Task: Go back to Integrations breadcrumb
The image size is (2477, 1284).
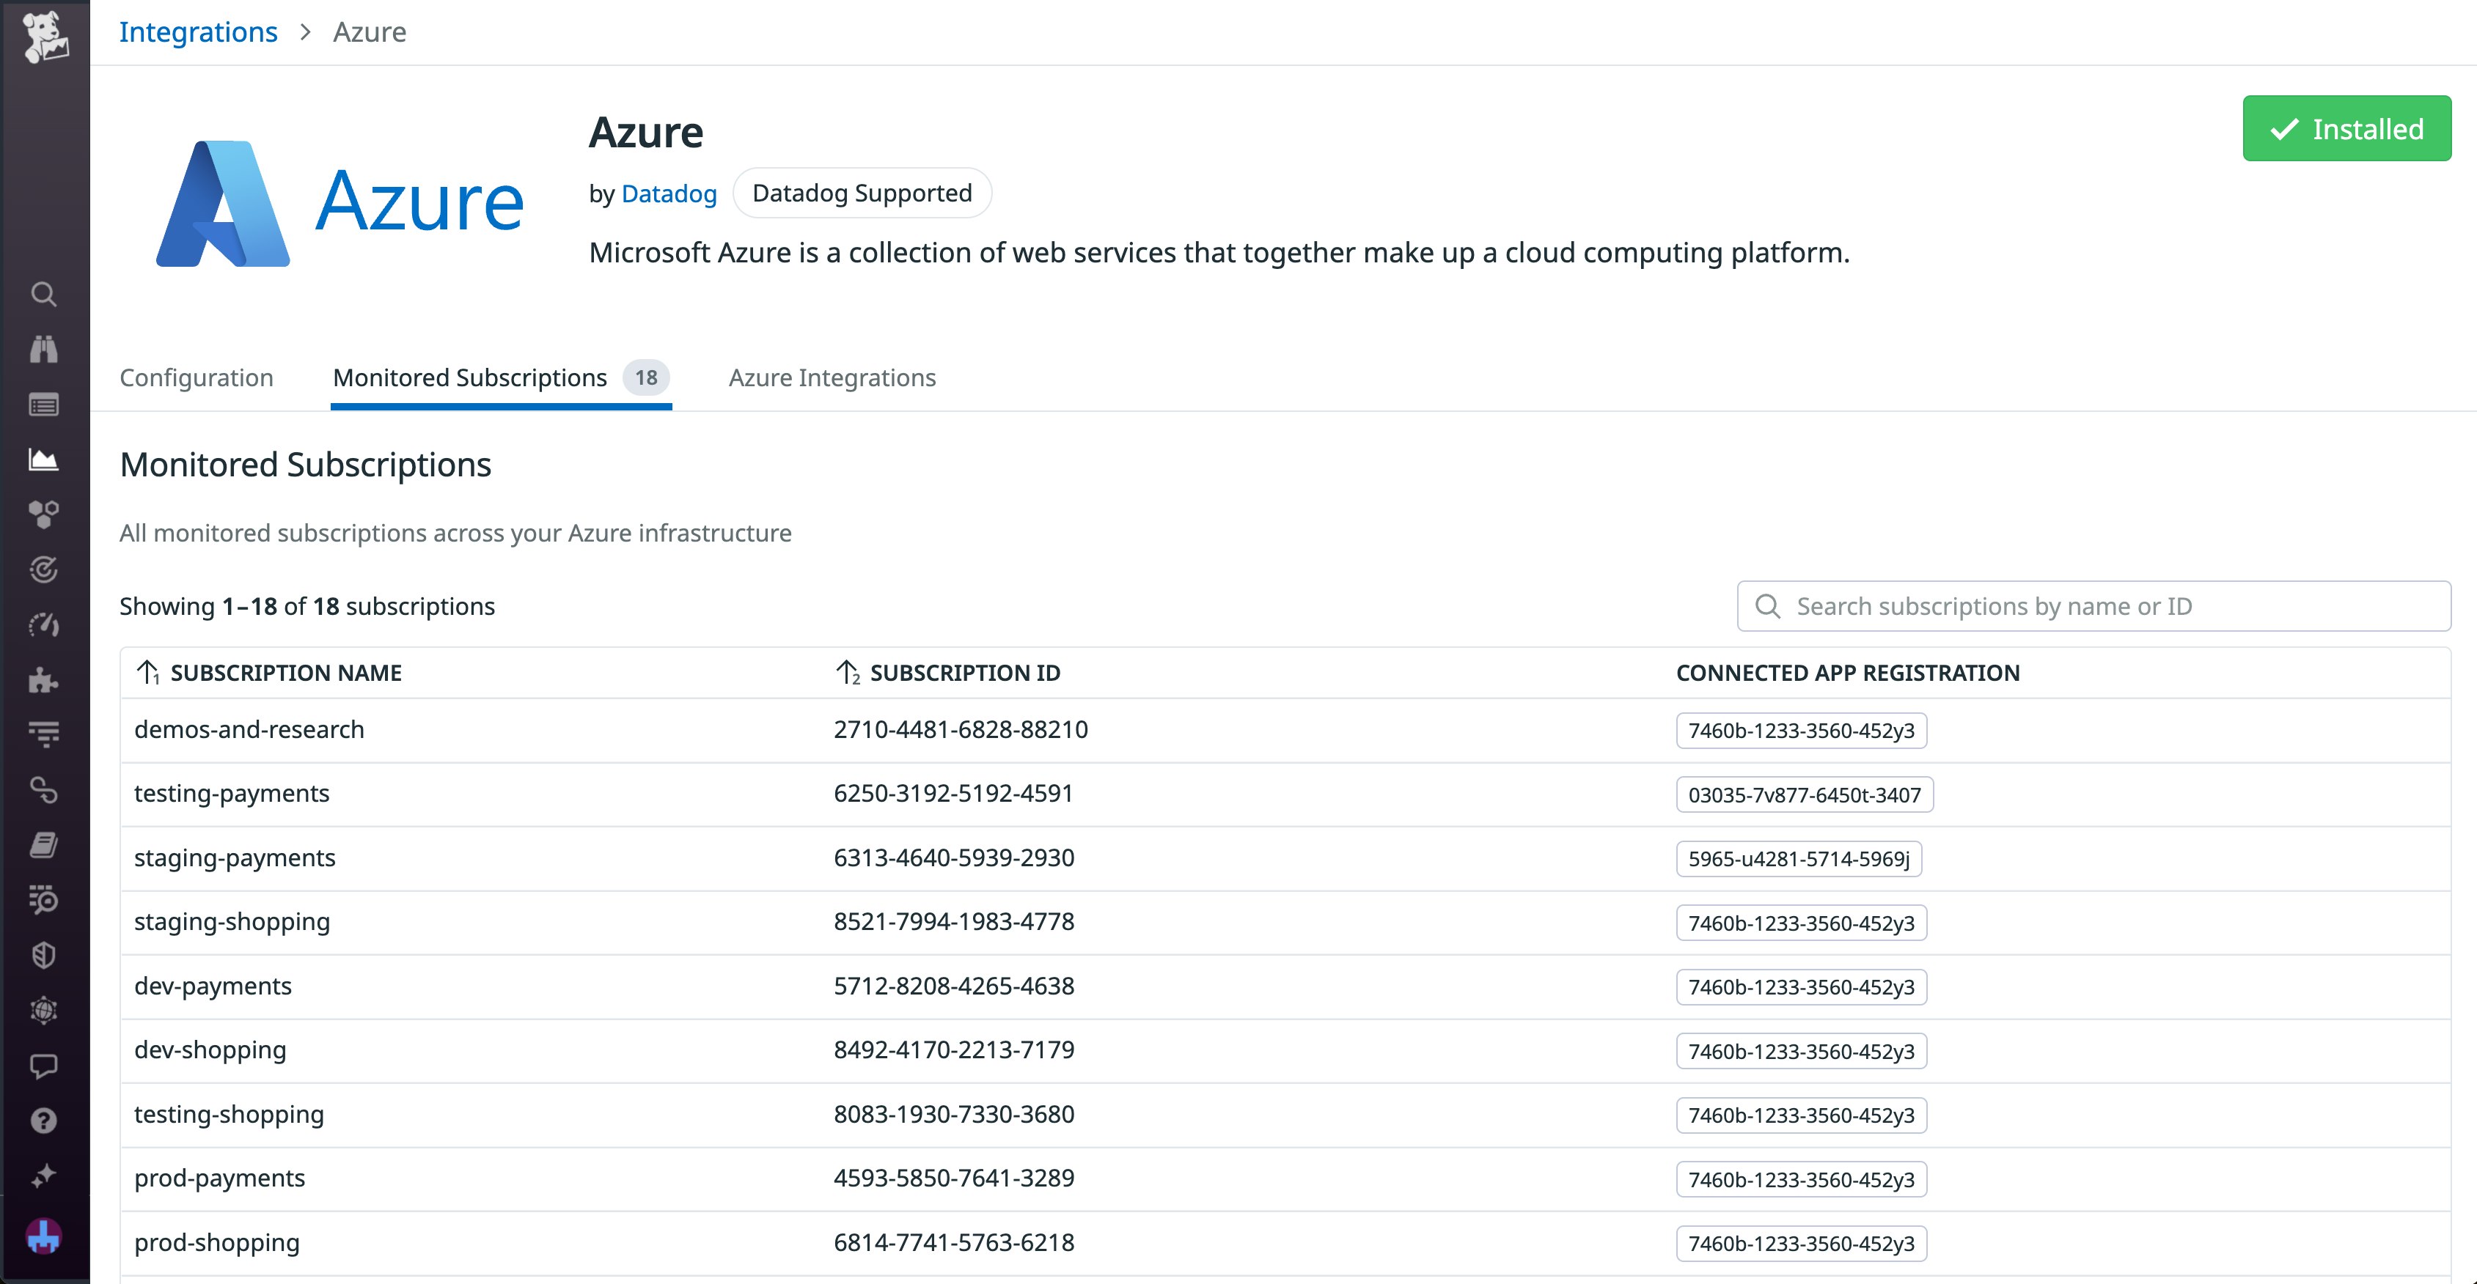Action: tap(198, 32)
